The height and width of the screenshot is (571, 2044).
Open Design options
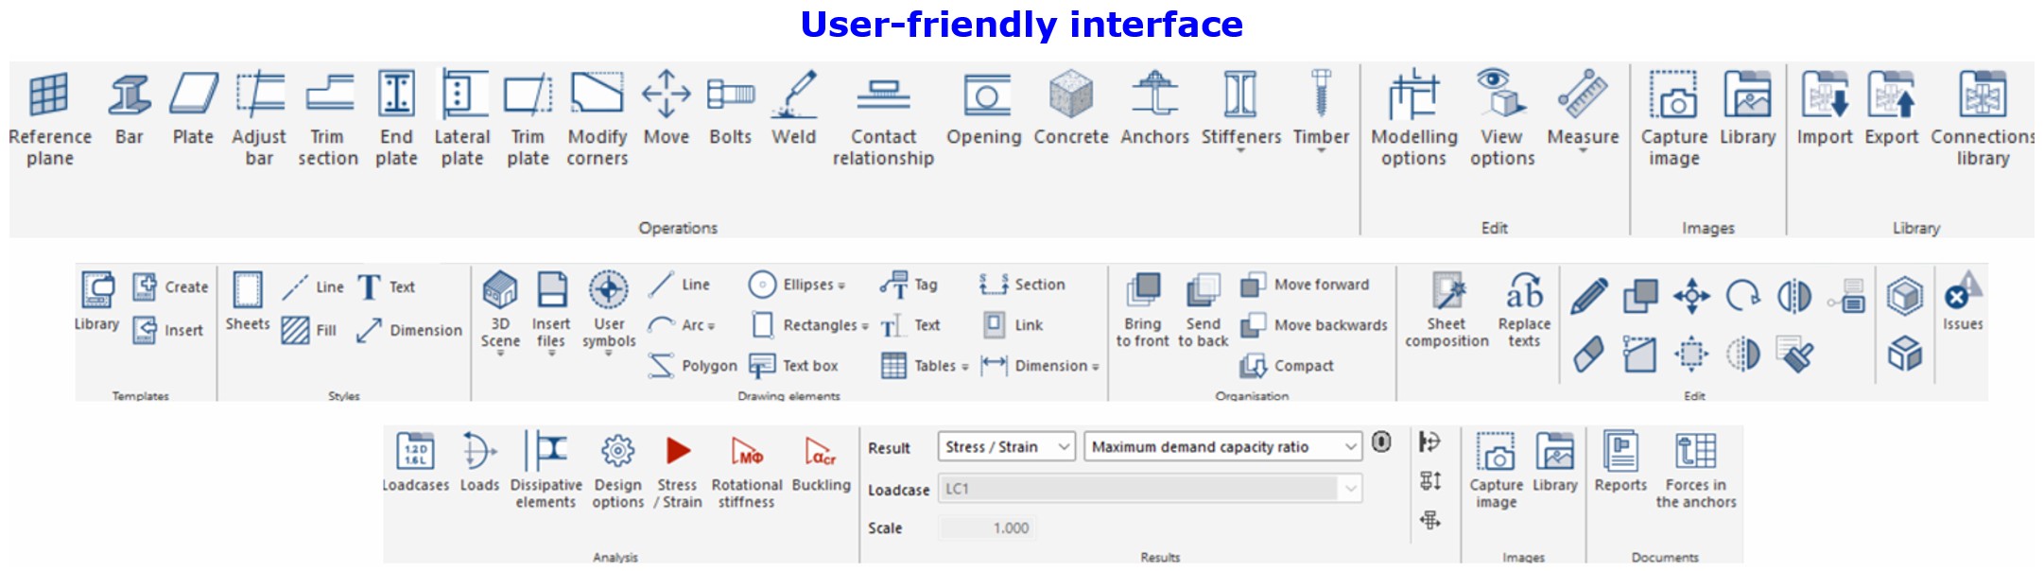[617, 471]
